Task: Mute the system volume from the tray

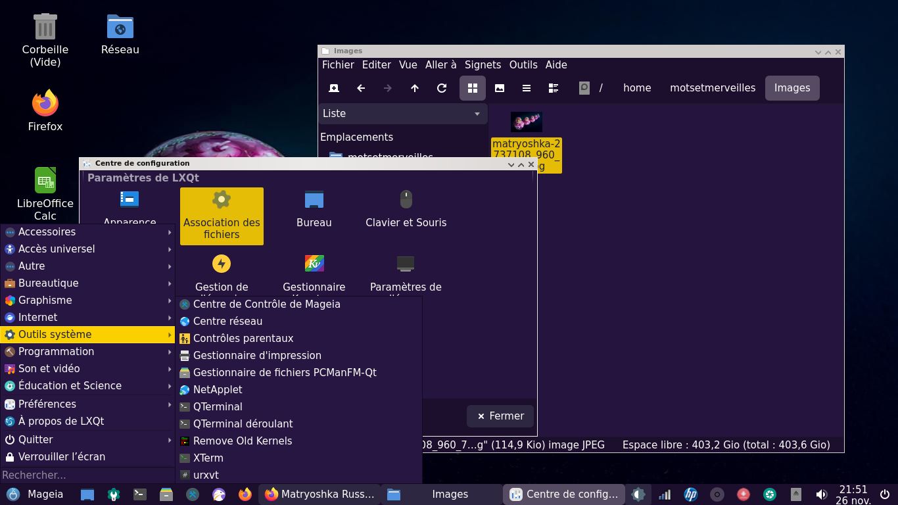Action: click(821, 494)
